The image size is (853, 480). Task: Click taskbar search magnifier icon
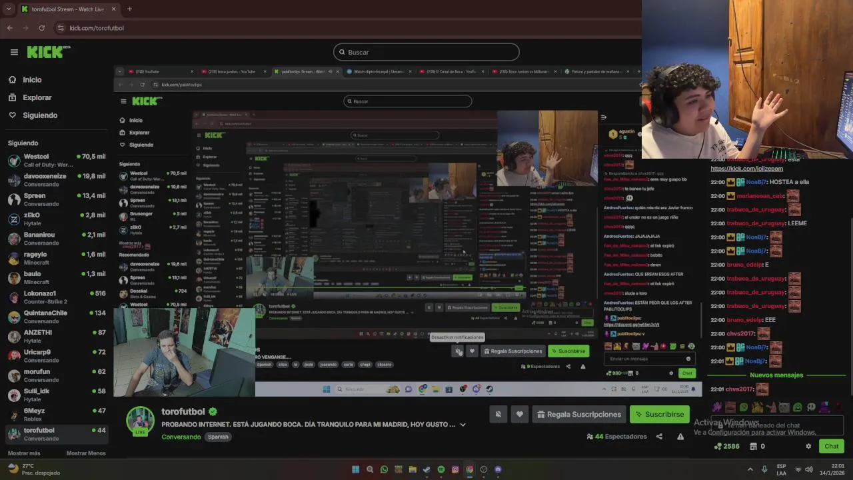pos(370,469)
